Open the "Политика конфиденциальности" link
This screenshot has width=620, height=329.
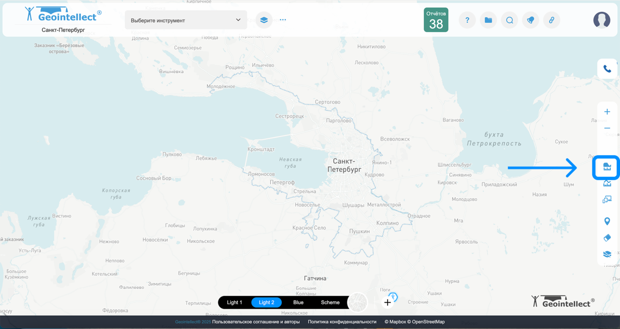[342, 322]
